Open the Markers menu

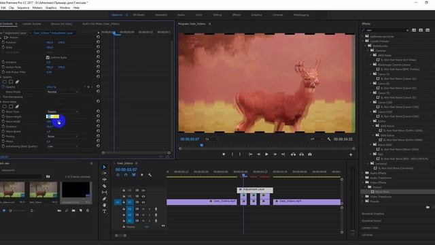pyautogui.click(x=37, y=7)
